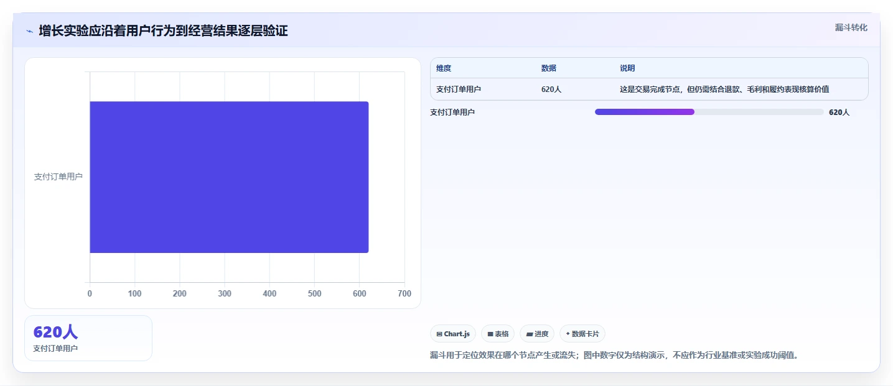Click the 数据卡片 tag chip
This screenshot has height=386, width=893.
click(582, 334)
